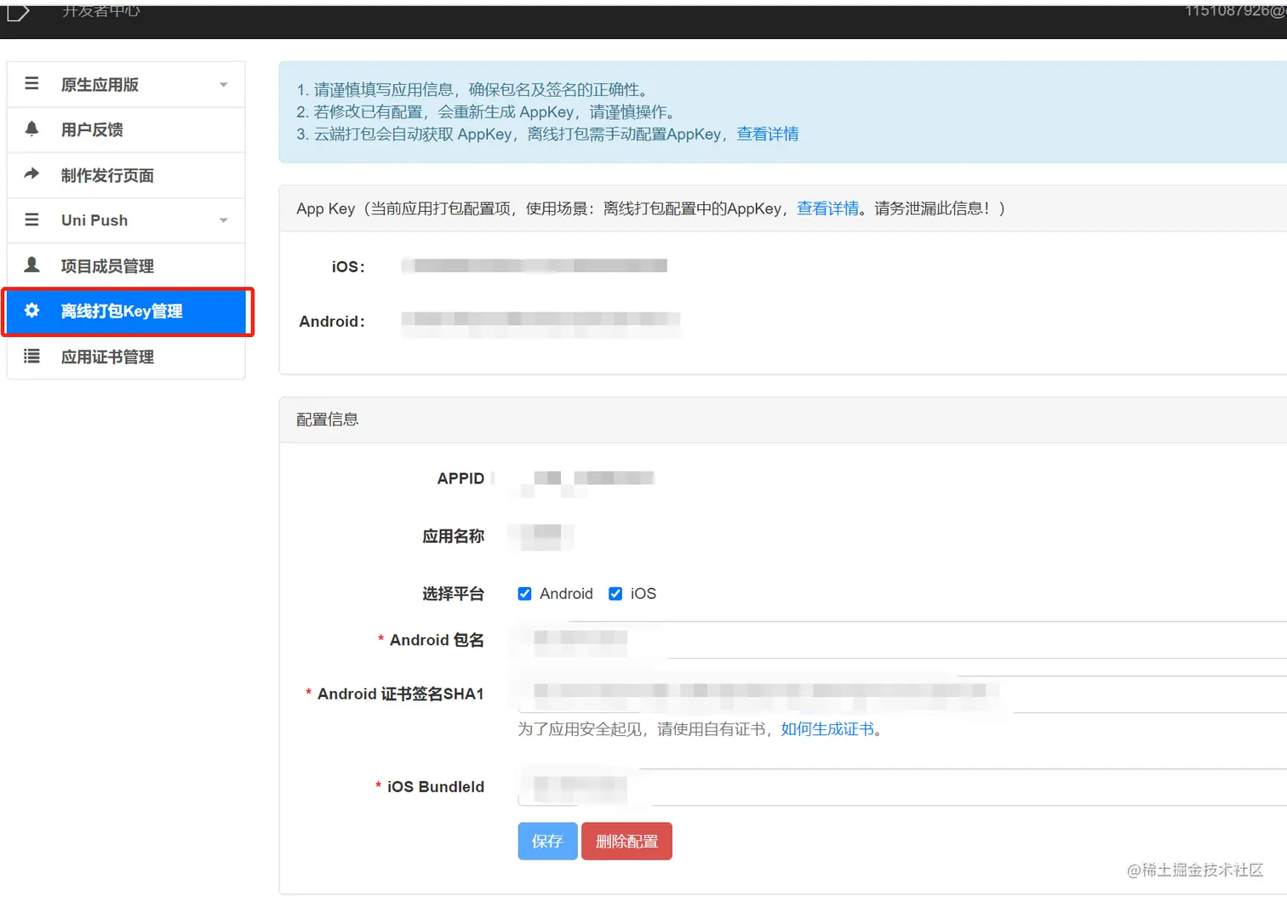Image resolution: width=1287 pixels, height=902 pixels.
Task: Click the blurred iOS App Key value
Action: [x=535, y=265]
